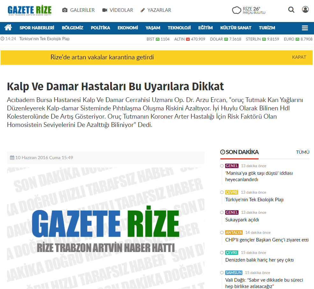Click the DOLAR rate 7.3618
314x289 pixels.
click(x=235, y=39)
